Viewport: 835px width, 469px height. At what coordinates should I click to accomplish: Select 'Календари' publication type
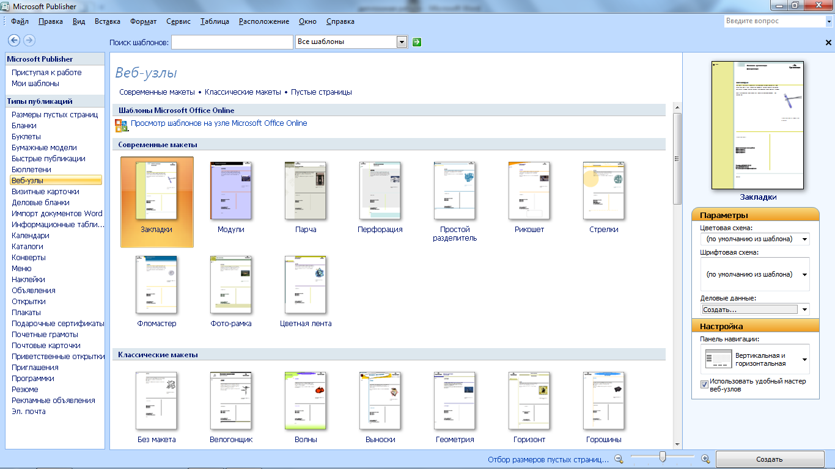pos(31,236)
